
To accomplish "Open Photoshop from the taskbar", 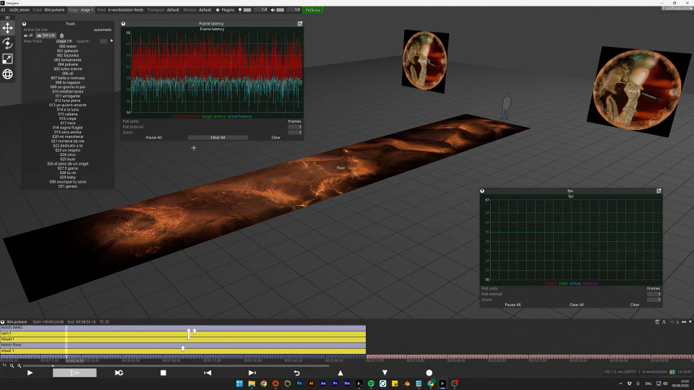I will 299,383.
